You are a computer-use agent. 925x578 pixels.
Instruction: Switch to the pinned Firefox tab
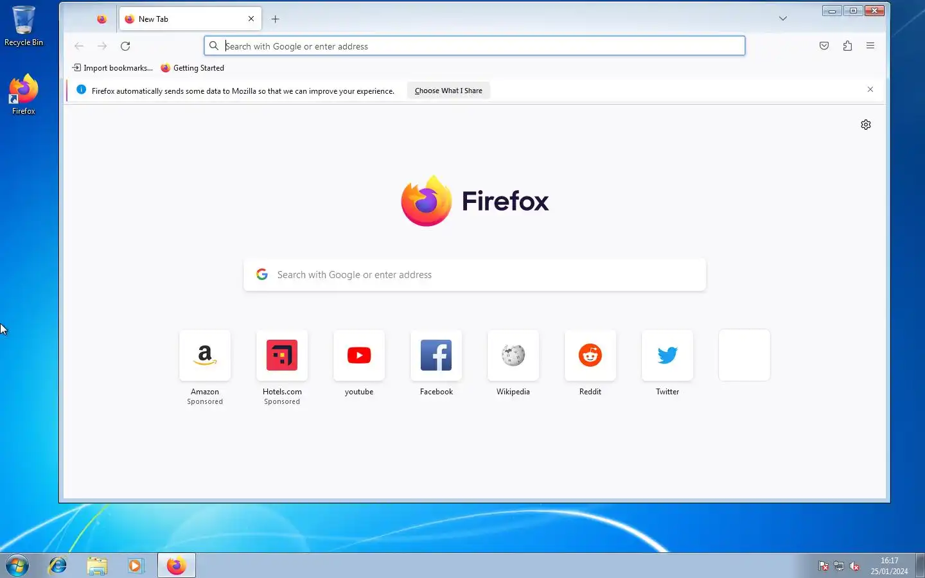pyautogui.click(x=101, y=19)
